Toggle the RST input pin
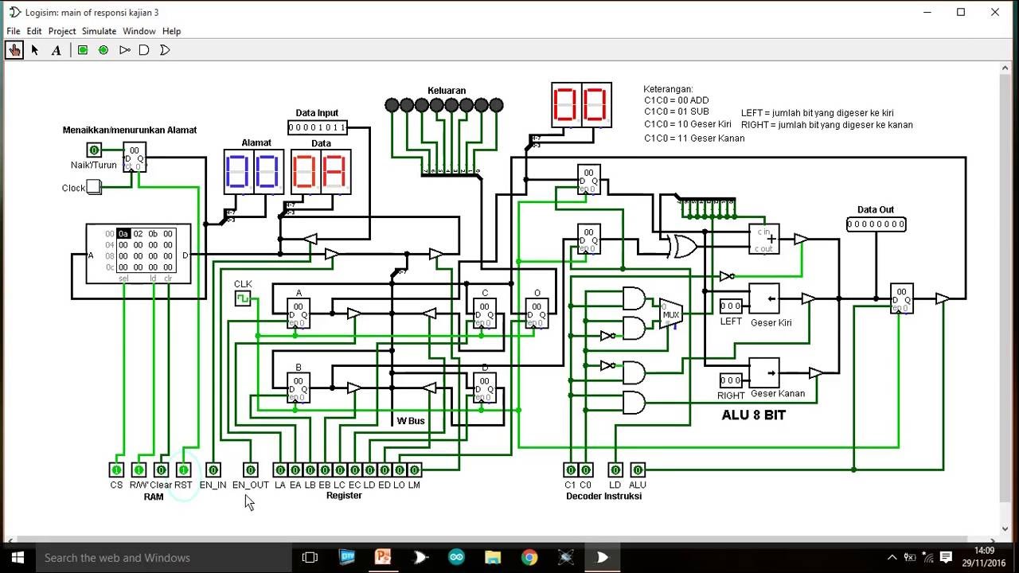 click(x=184, y=470)
